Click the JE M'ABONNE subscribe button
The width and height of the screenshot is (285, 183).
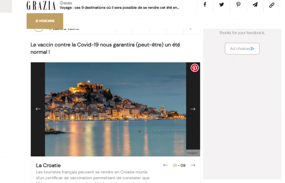[x=45, y=21]
